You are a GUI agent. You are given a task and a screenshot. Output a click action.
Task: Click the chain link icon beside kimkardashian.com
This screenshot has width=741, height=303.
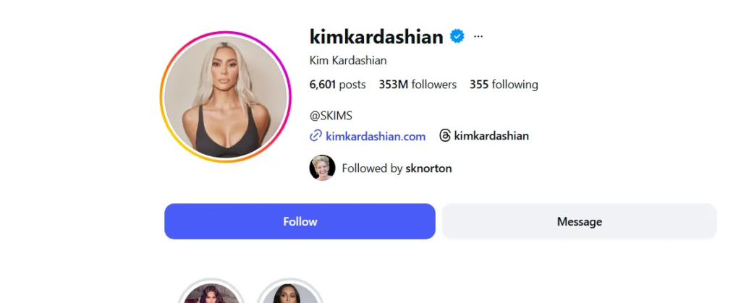316,136
